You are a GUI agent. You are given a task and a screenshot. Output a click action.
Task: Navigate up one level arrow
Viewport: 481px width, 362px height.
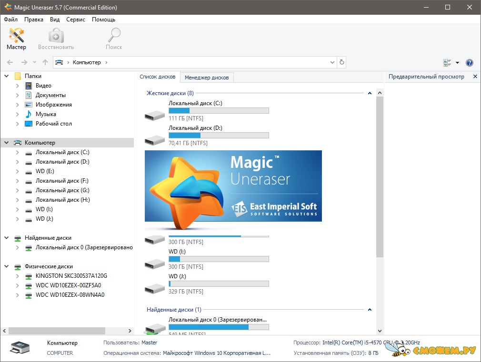point(45,62)
